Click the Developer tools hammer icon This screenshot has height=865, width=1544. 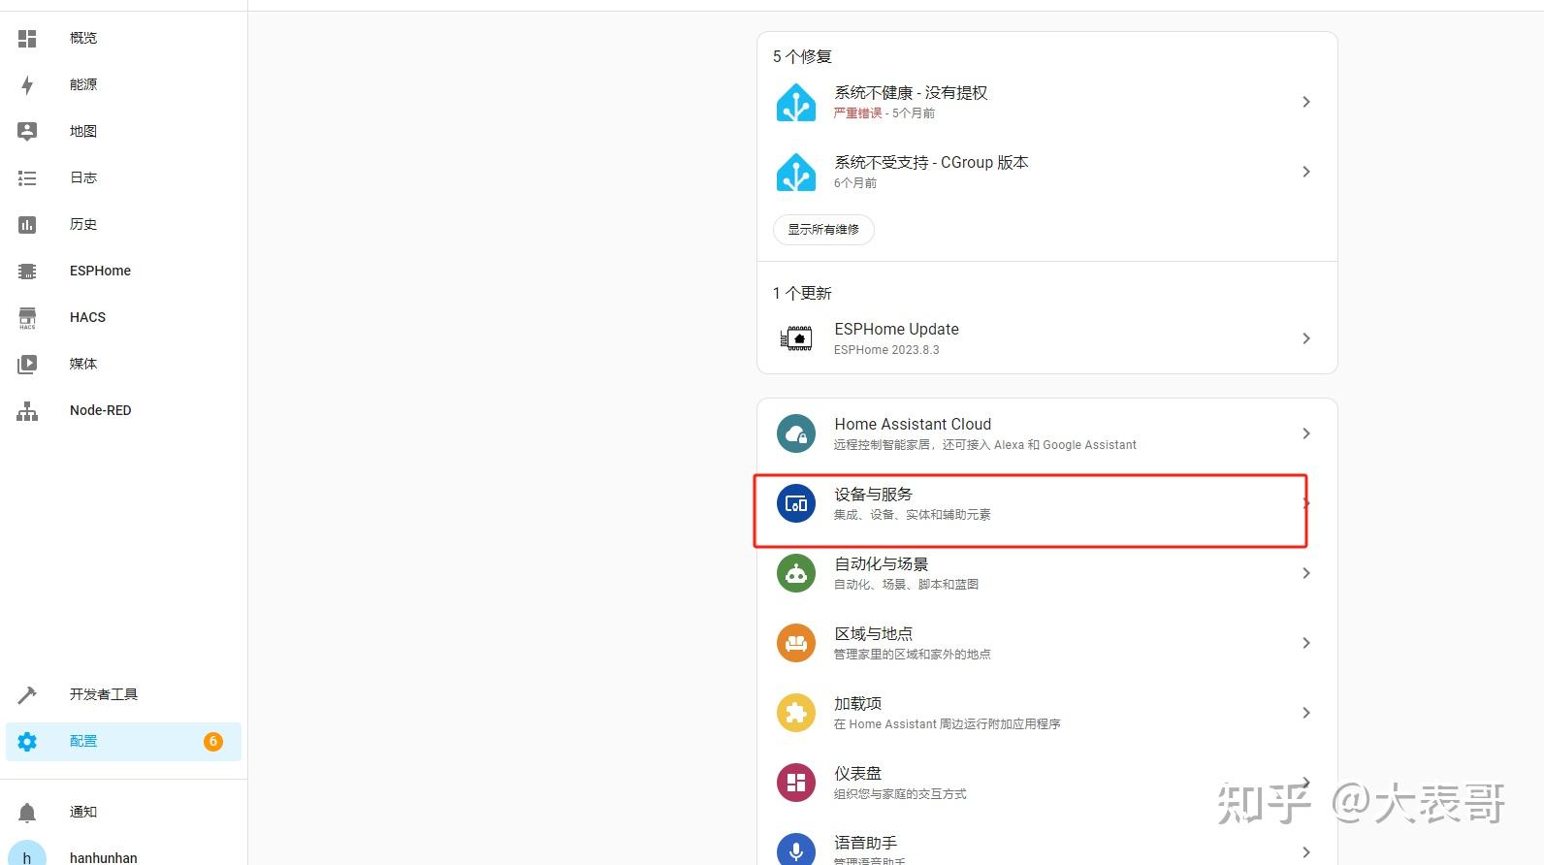[27, 694]
